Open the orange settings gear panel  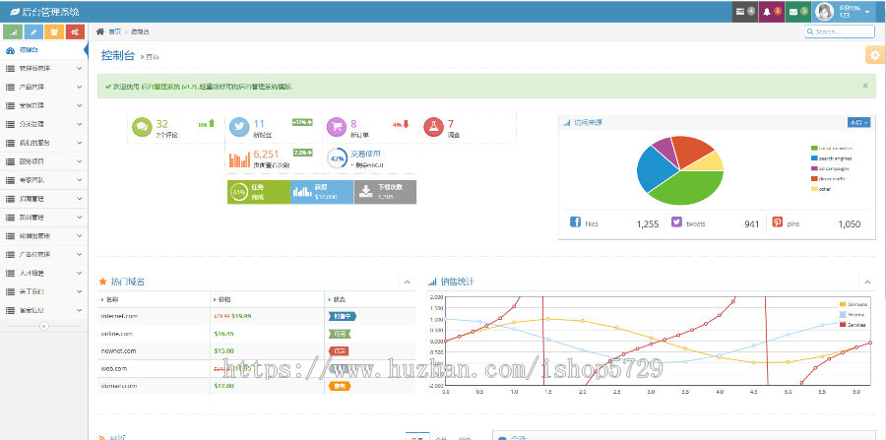point(873,55)
